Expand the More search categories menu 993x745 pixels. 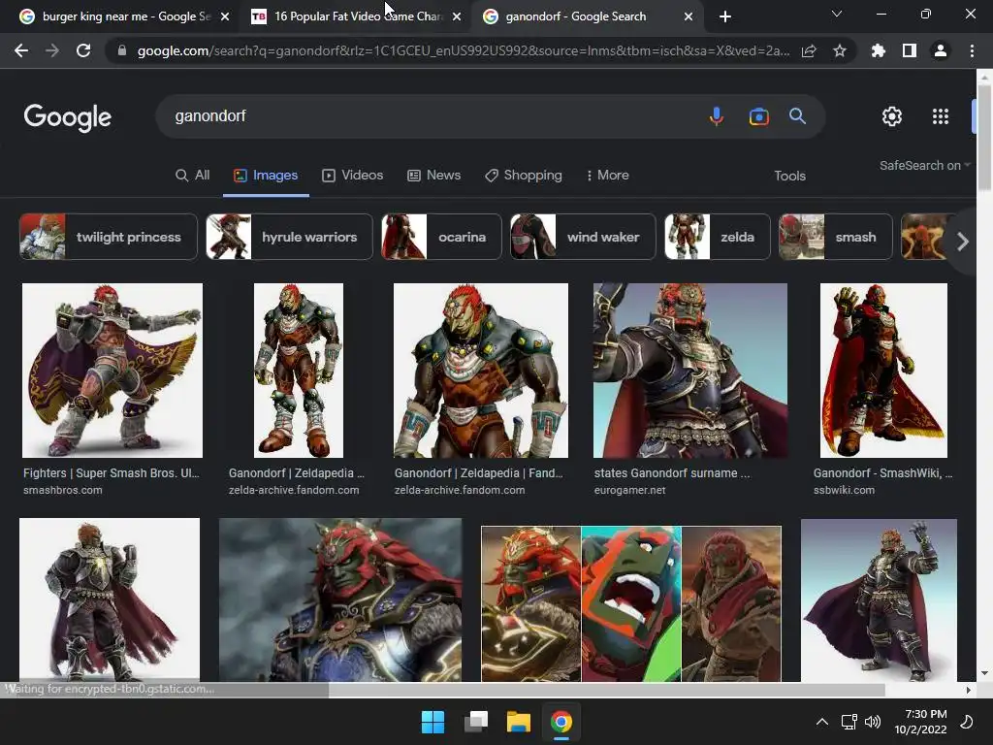(x=607, y=175)
